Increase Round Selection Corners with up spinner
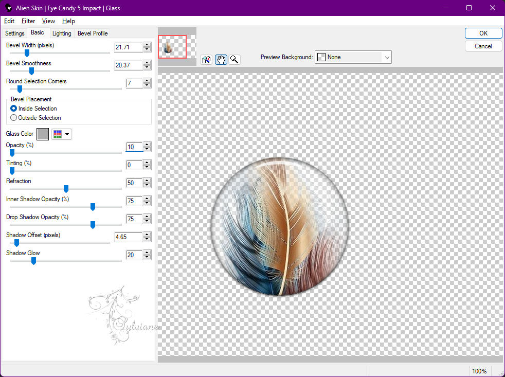This screenshot has width=505, height=377. [x=147, y=81]
